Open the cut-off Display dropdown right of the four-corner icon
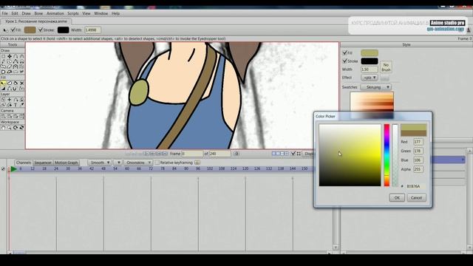473x266 pixels. click(x=308, y=154)
